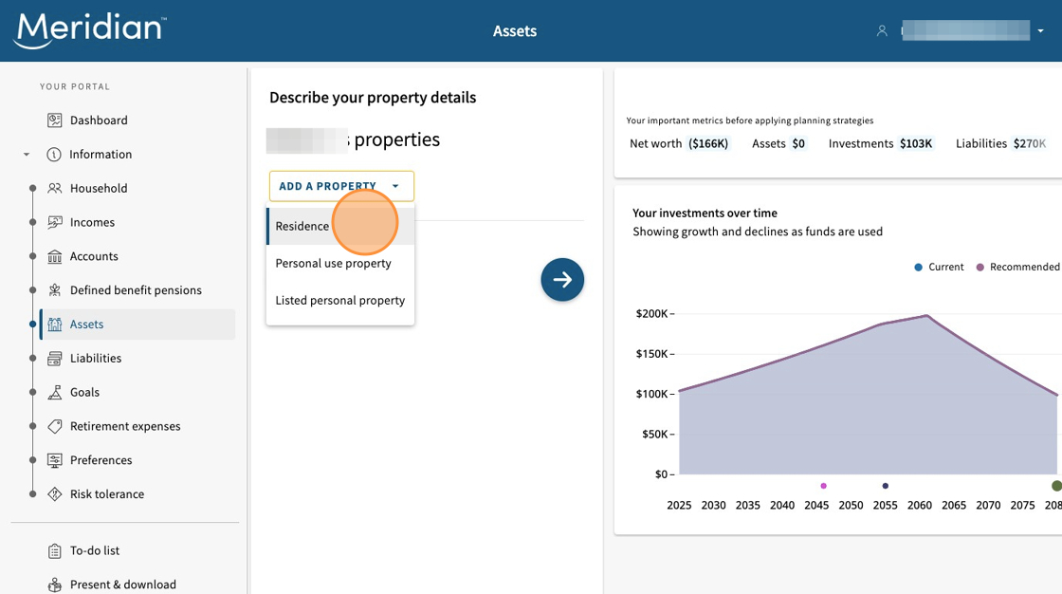The height and width of the screenshot is (594, 1062).
Task: Go to Household page
Action: 99,188
